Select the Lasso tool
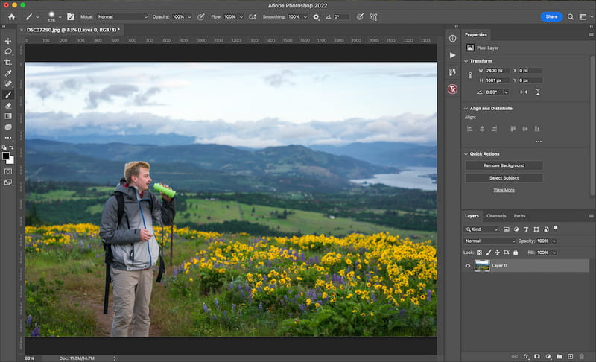Image resolution: width=596 pixels, height=362 pixels. click(8, 52)
